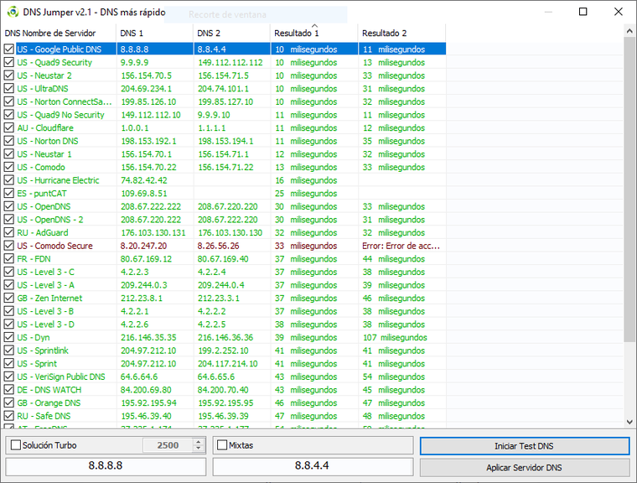Screen dimensions: 637x483
Task: Sort by DNS Nombre de Servidor column
Action: point(59,33)
